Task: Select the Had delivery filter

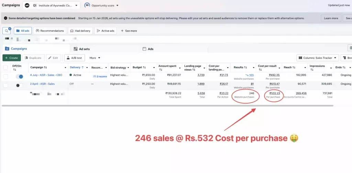Action: (80, 31)
